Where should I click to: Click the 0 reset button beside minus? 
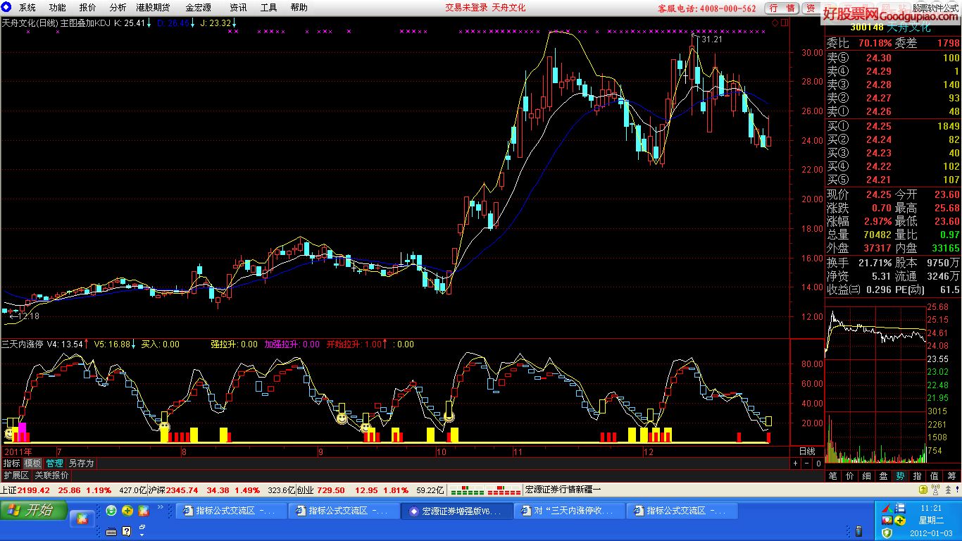(818, 464)
